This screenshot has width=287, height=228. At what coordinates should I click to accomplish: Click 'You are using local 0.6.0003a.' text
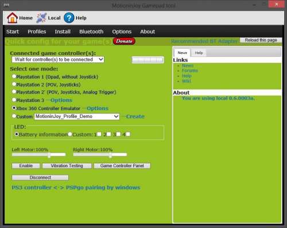click(x=218, y=98)
